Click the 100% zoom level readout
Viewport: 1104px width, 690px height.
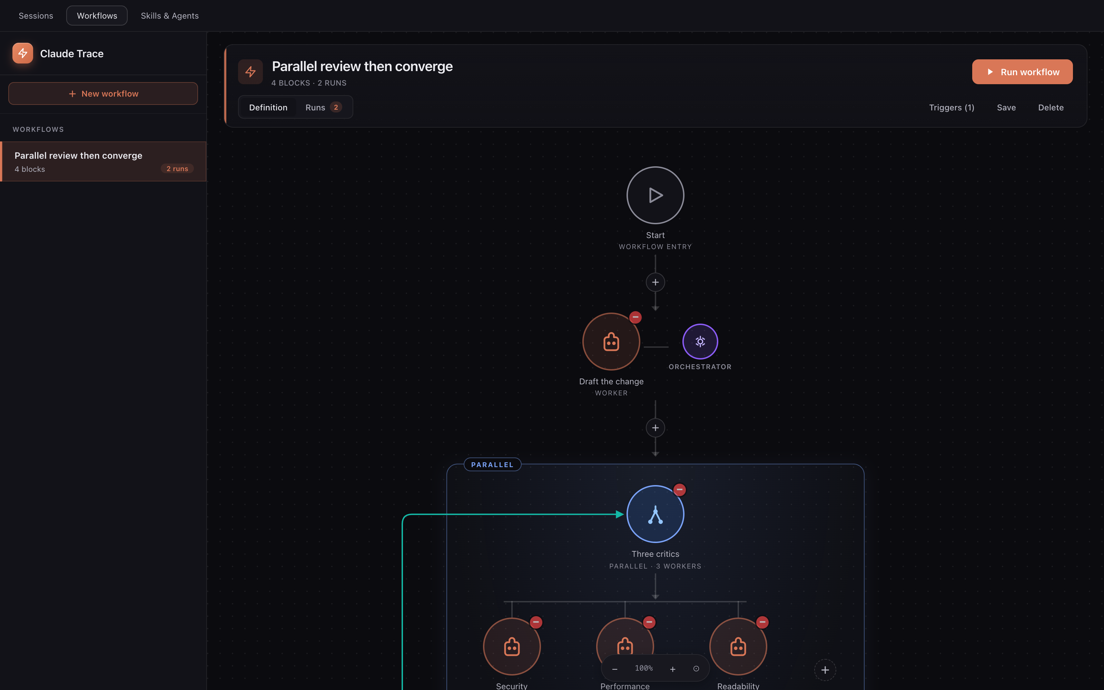pos(644,668)
